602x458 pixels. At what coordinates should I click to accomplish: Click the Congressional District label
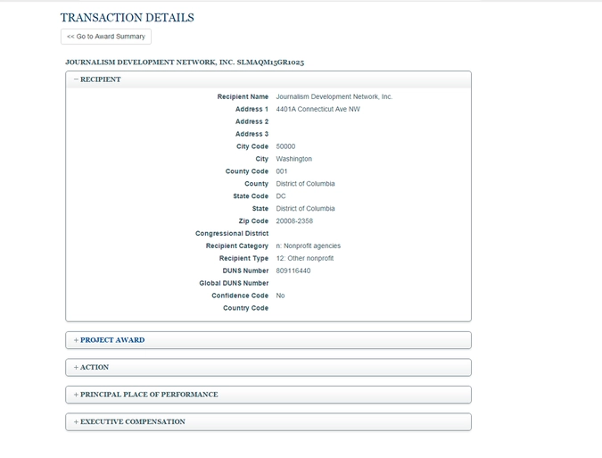tap(232, 234)
